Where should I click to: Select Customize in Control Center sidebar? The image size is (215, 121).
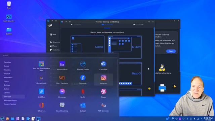click(x=55, y=50)
